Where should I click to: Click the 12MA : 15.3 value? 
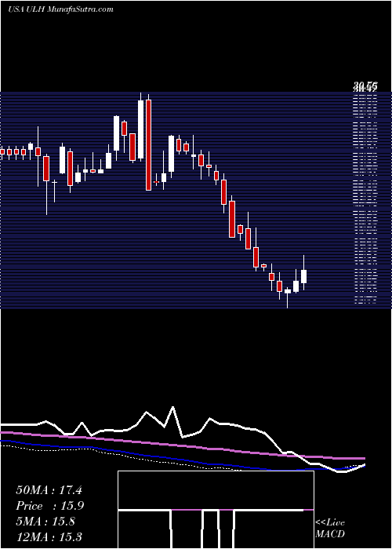click(49, 537)
